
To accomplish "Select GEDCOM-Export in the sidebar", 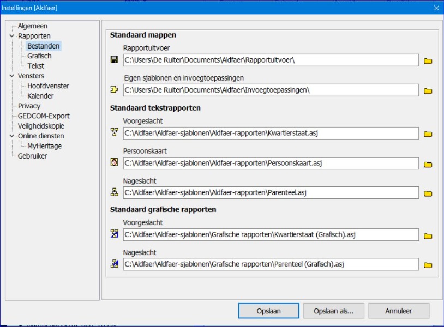I will [x=44, y=116].
